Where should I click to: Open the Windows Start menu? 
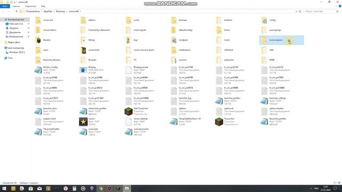coord(4,188)
